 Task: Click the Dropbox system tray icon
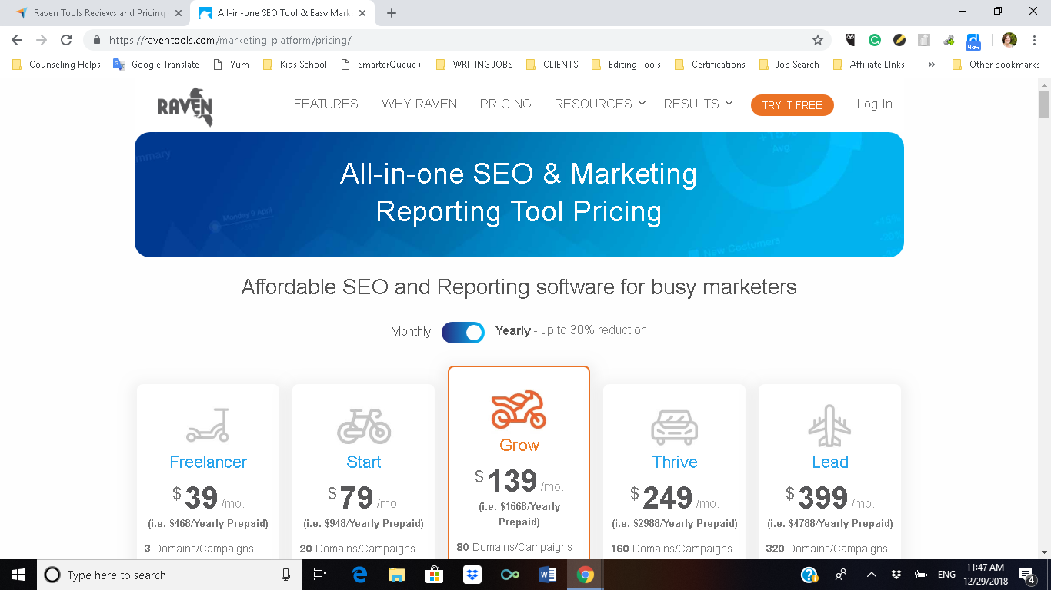pos(896,575)
